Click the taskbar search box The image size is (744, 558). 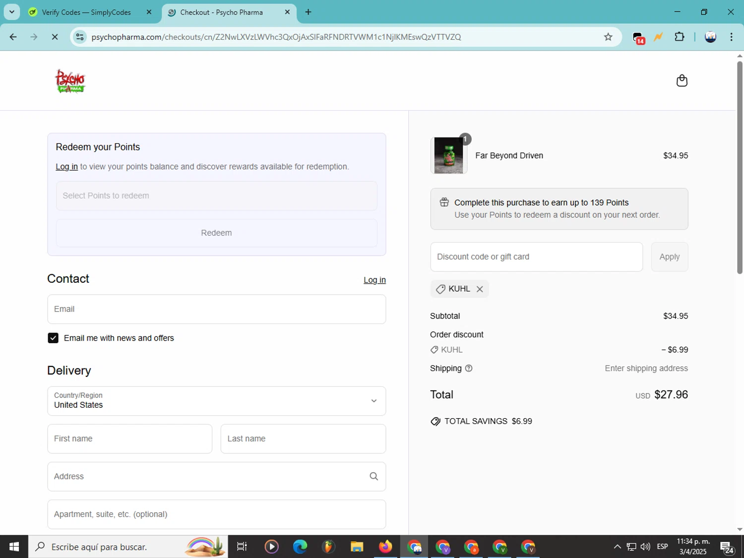click(128, 547)
